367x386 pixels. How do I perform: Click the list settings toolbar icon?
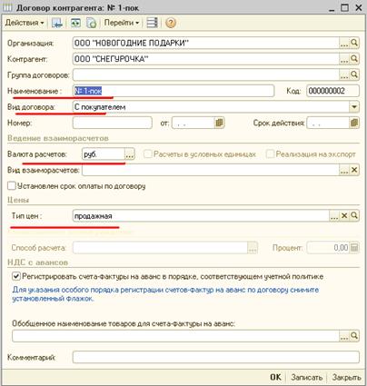click(x=152, y=23)
